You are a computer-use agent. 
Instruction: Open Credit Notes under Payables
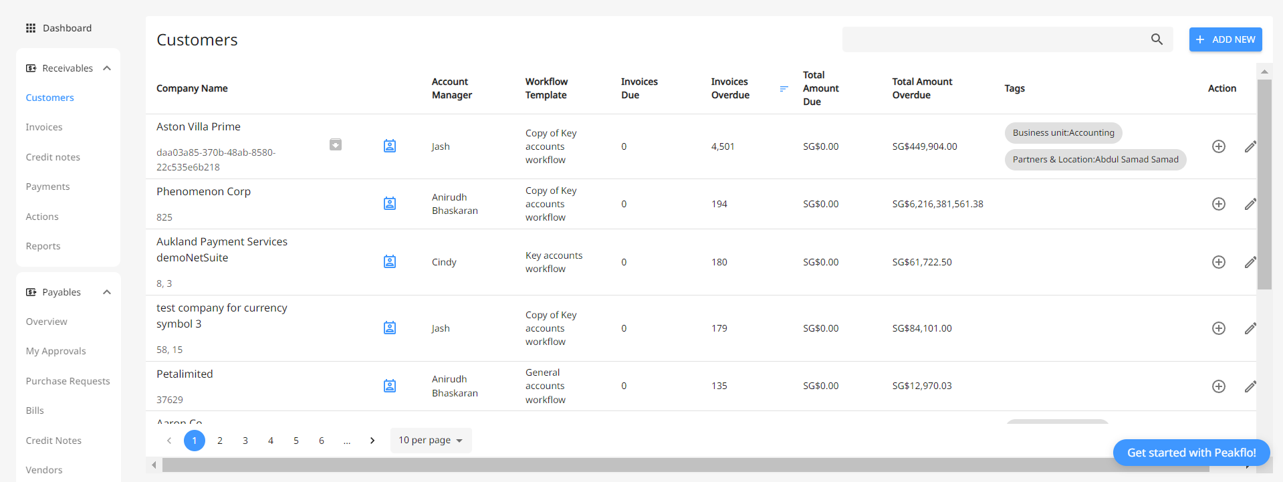pos(53,441)
